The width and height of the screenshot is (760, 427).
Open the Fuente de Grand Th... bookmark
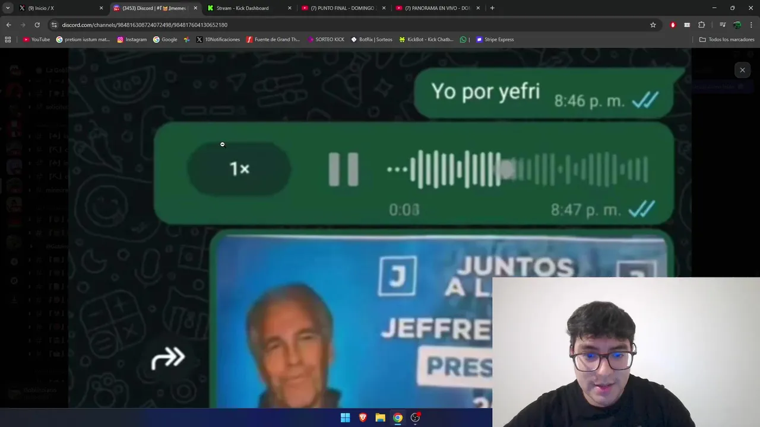[x=273, y=40]
